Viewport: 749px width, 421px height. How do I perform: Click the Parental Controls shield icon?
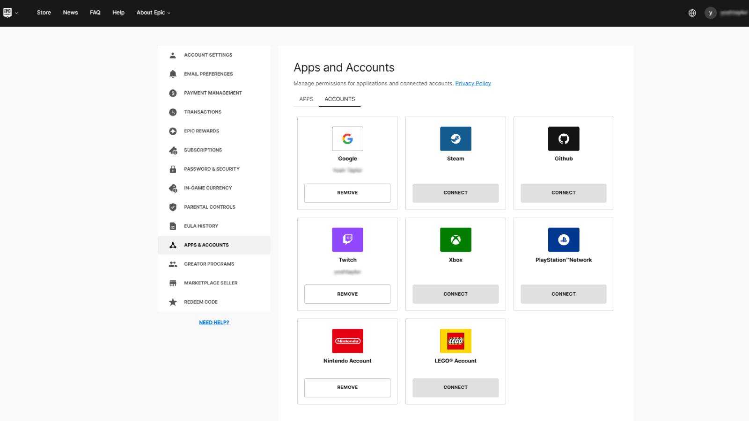(173, 207)
